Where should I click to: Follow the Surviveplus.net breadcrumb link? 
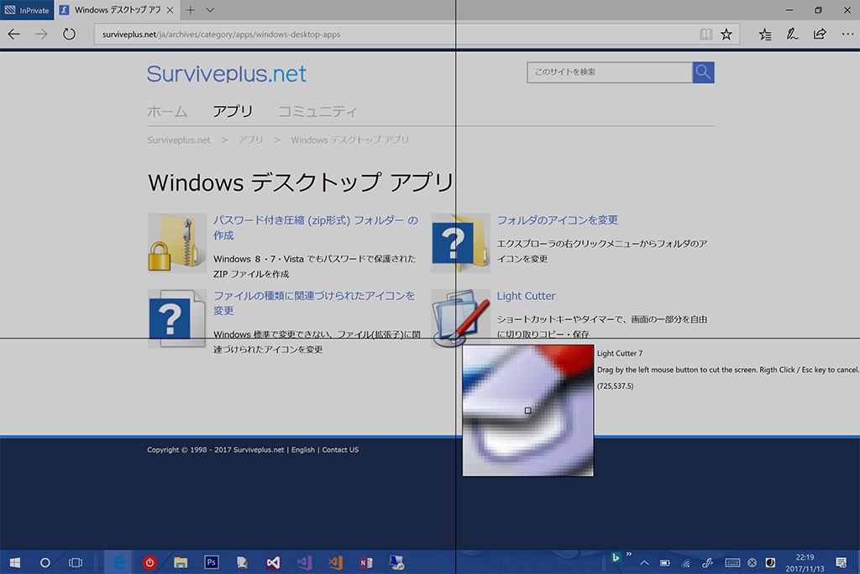pos(179,140)
